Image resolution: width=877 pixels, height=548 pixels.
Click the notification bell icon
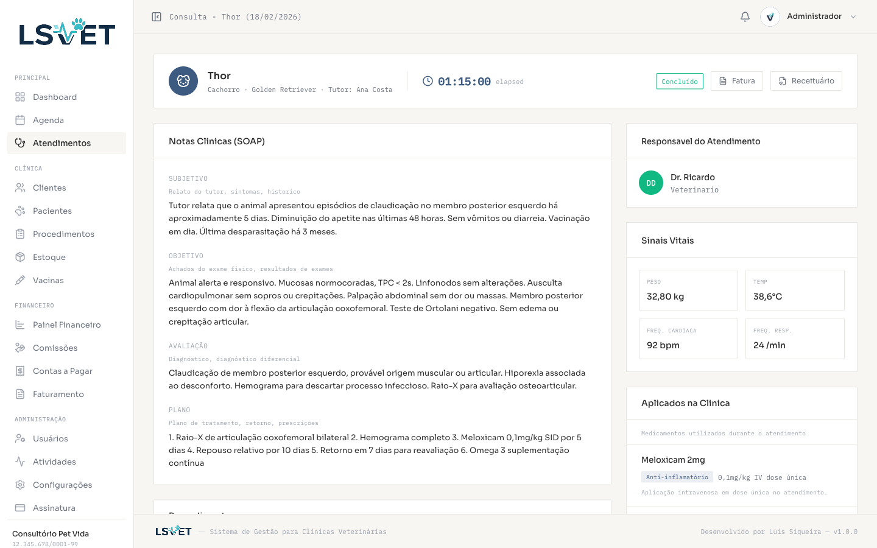pyautogui.click(x=745, y=16)
